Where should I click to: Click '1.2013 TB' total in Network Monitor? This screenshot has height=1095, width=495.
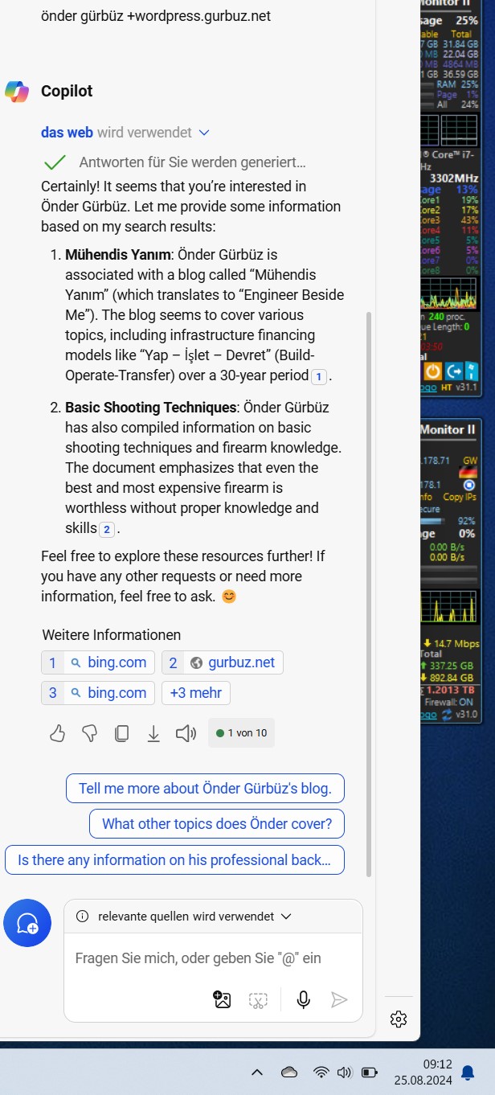pyautogui.click(x=452, y=690)
